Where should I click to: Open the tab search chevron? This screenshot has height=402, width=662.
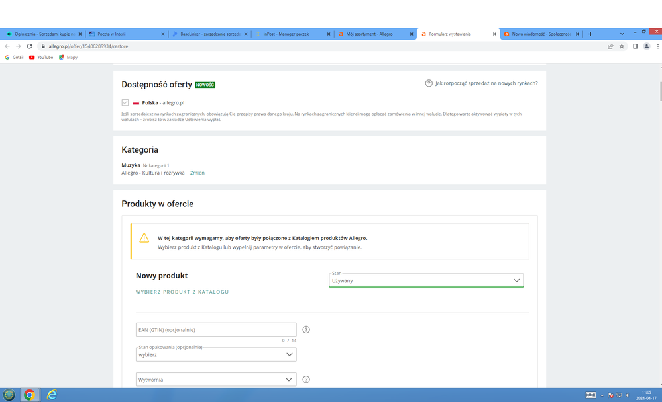point(622,34)
